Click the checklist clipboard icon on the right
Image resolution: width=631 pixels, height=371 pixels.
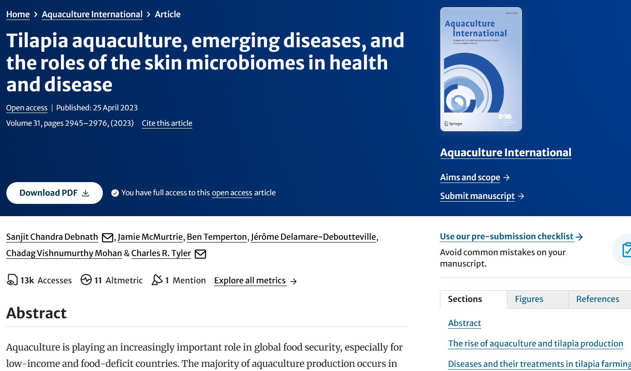626,249
